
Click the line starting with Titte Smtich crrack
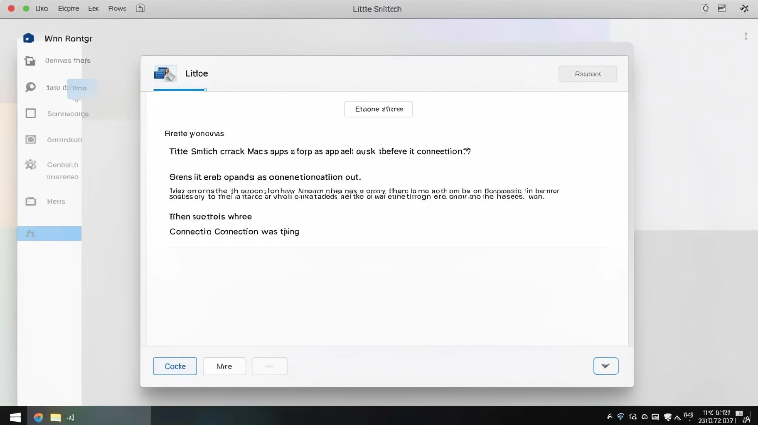pos(320,151)
